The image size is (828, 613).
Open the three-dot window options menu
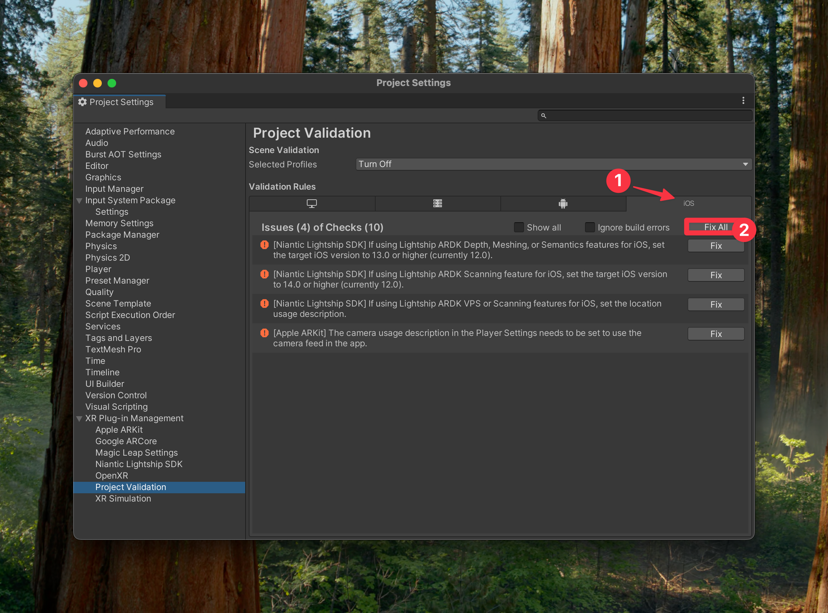click(x=743, y=101)
